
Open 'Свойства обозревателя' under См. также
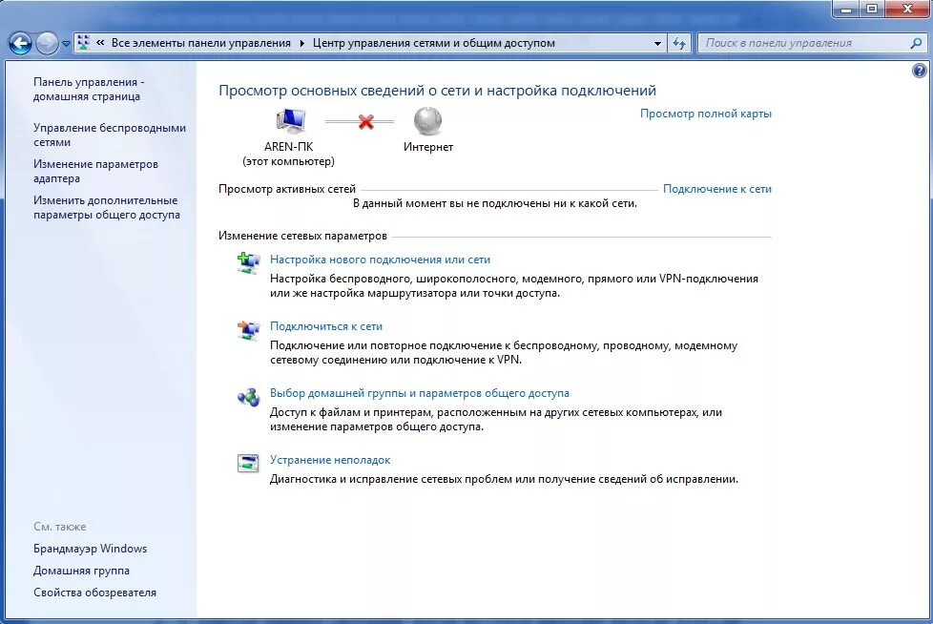(94, 593)
